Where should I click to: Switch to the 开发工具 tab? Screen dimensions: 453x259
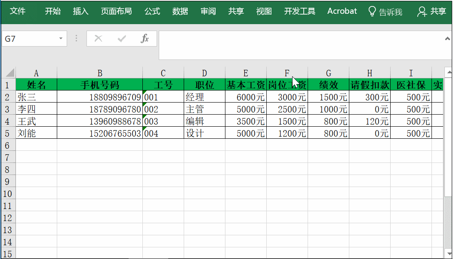coord(299,11)
